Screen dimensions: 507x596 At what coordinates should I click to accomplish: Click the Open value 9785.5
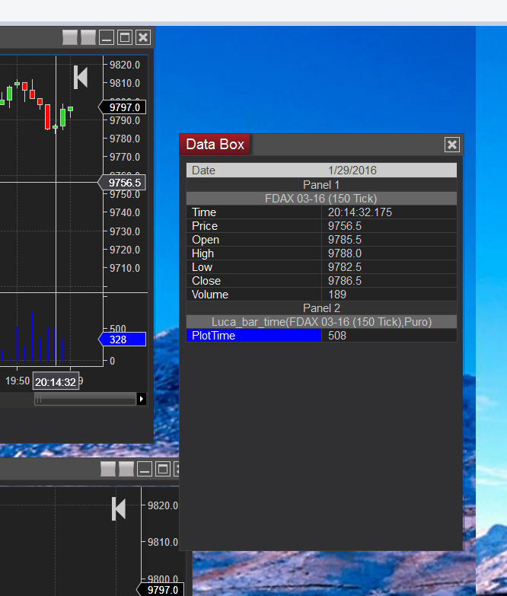point(345,240)
